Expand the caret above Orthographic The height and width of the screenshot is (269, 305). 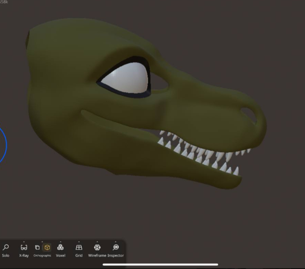[x=42, y=242]
